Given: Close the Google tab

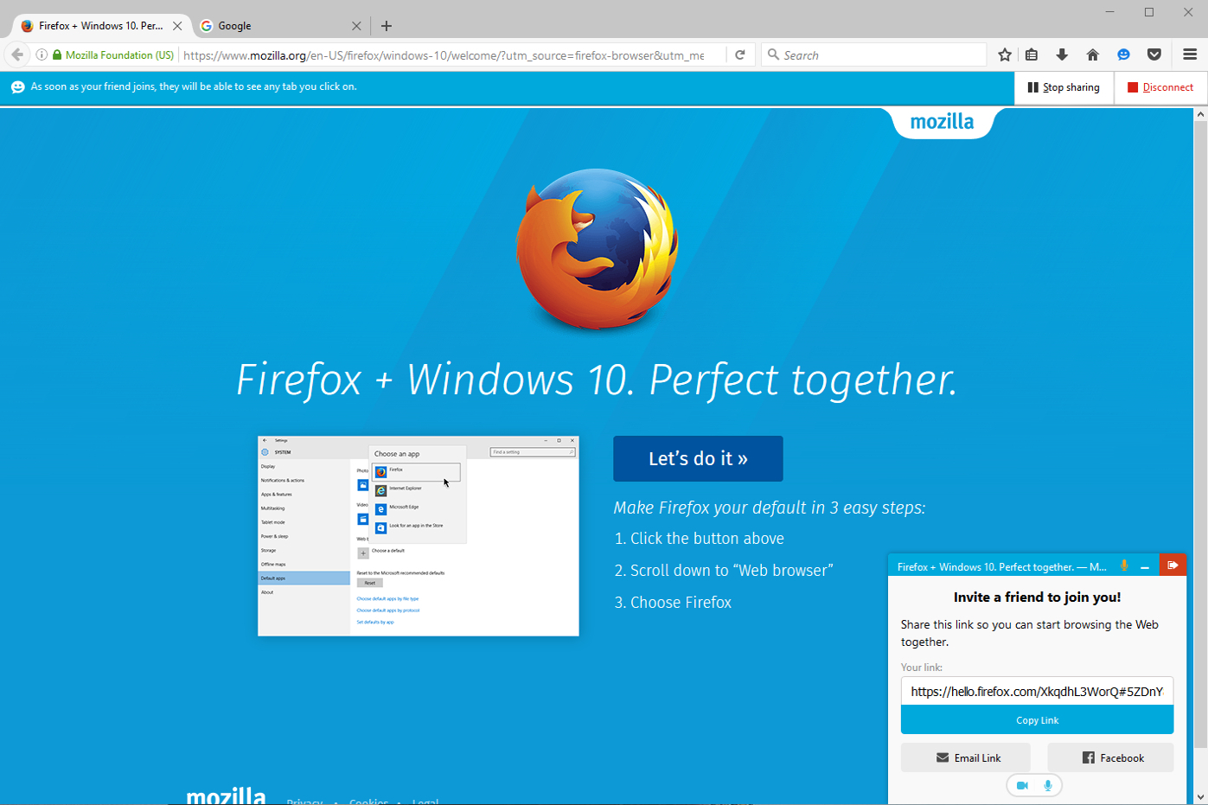Looking at the screenshot, I should pos(356,26).
